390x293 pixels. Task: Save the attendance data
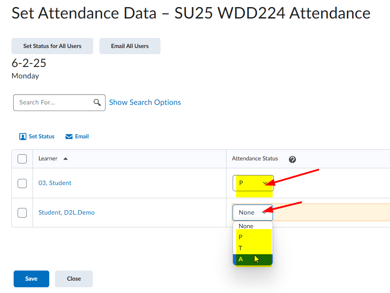click(x=31, y=279)
